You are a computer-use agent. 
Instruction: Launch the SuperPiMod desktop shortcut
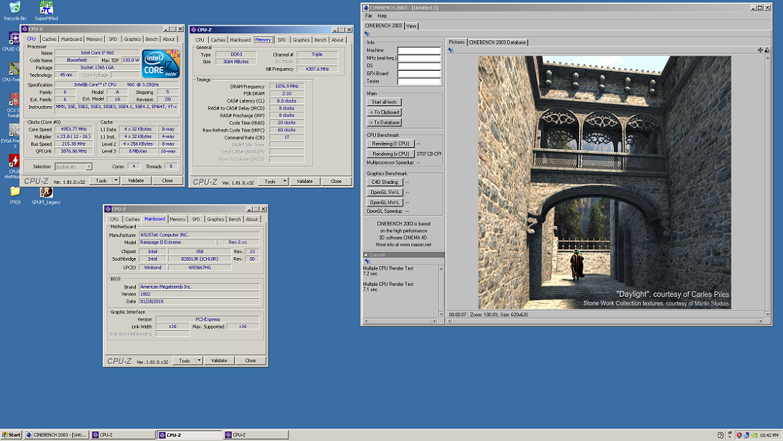click(46, 10)
